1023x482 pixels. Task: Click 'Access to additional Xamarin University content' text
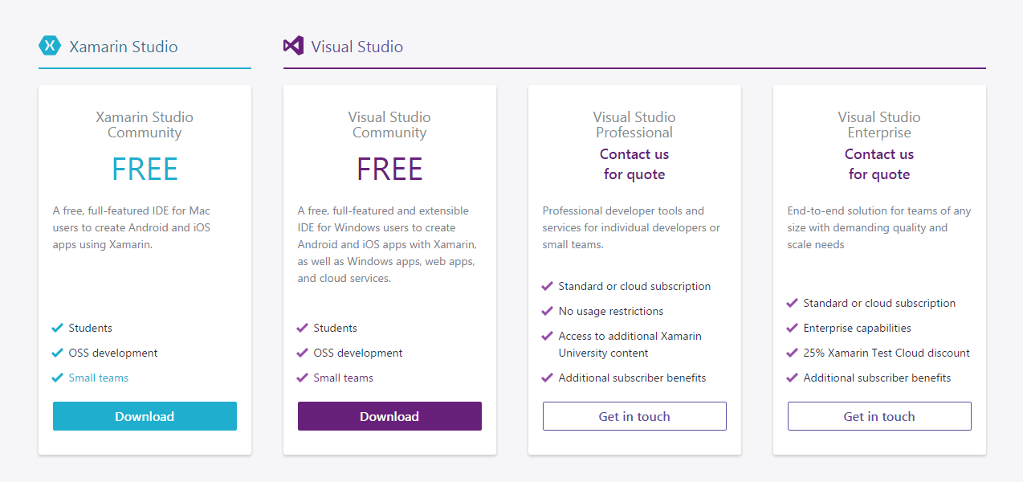630,345
